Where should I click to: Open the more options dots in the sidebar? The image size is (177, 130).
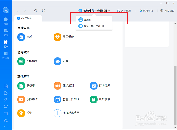click(x=6, y=126)
